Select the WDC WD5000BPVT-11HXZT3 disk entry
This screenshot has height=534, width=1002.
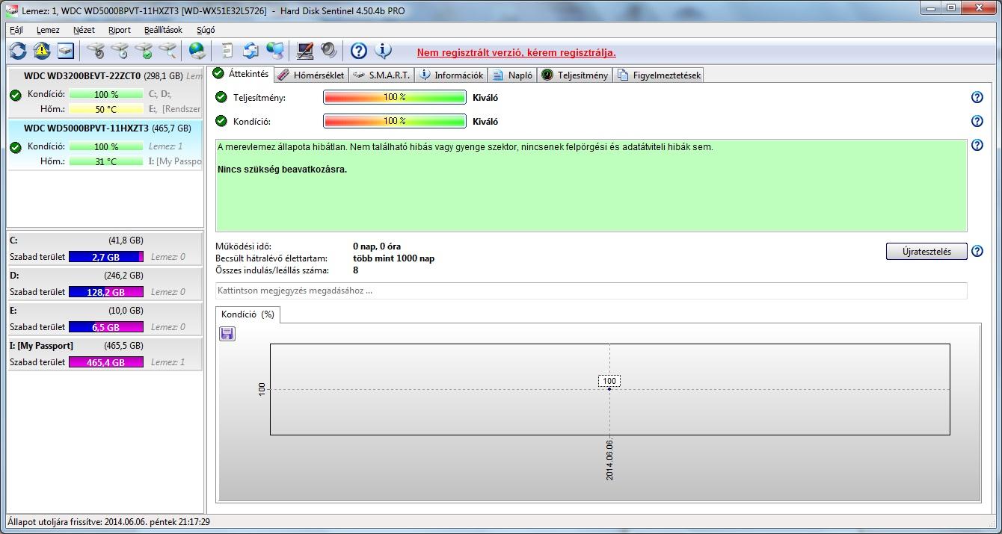[x=105, y=145]
